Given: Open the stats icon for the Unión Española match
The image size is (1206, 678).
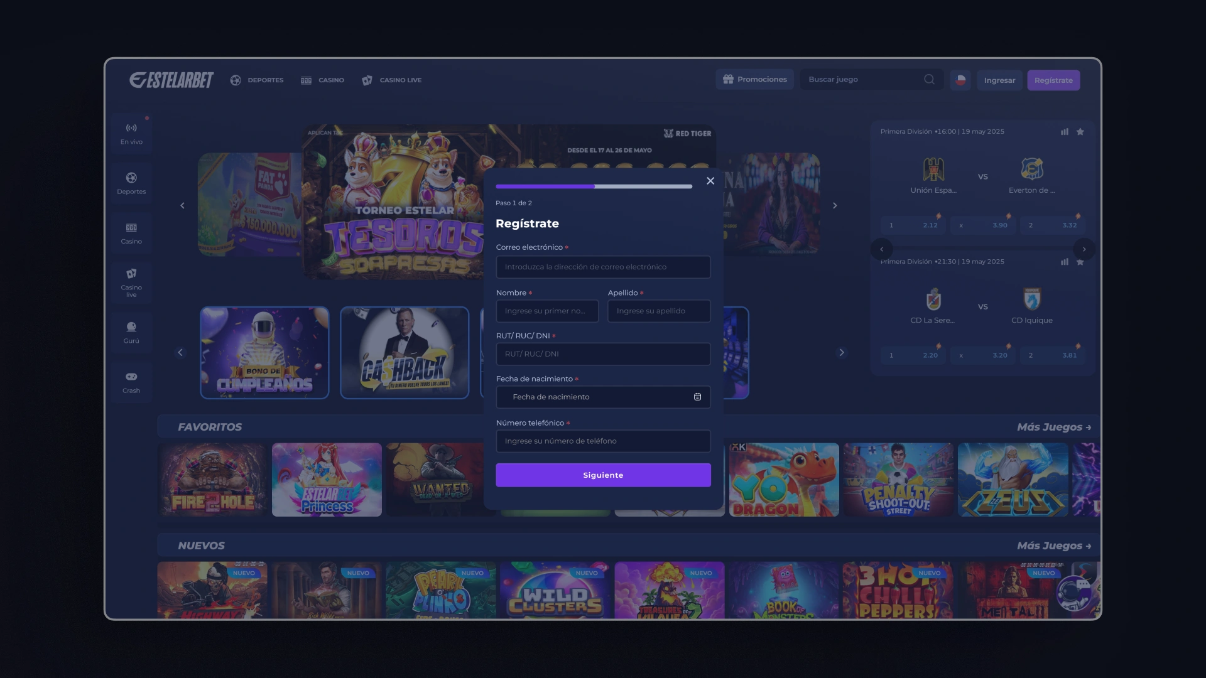Looking at the screenshot, I should [1065, 132].
